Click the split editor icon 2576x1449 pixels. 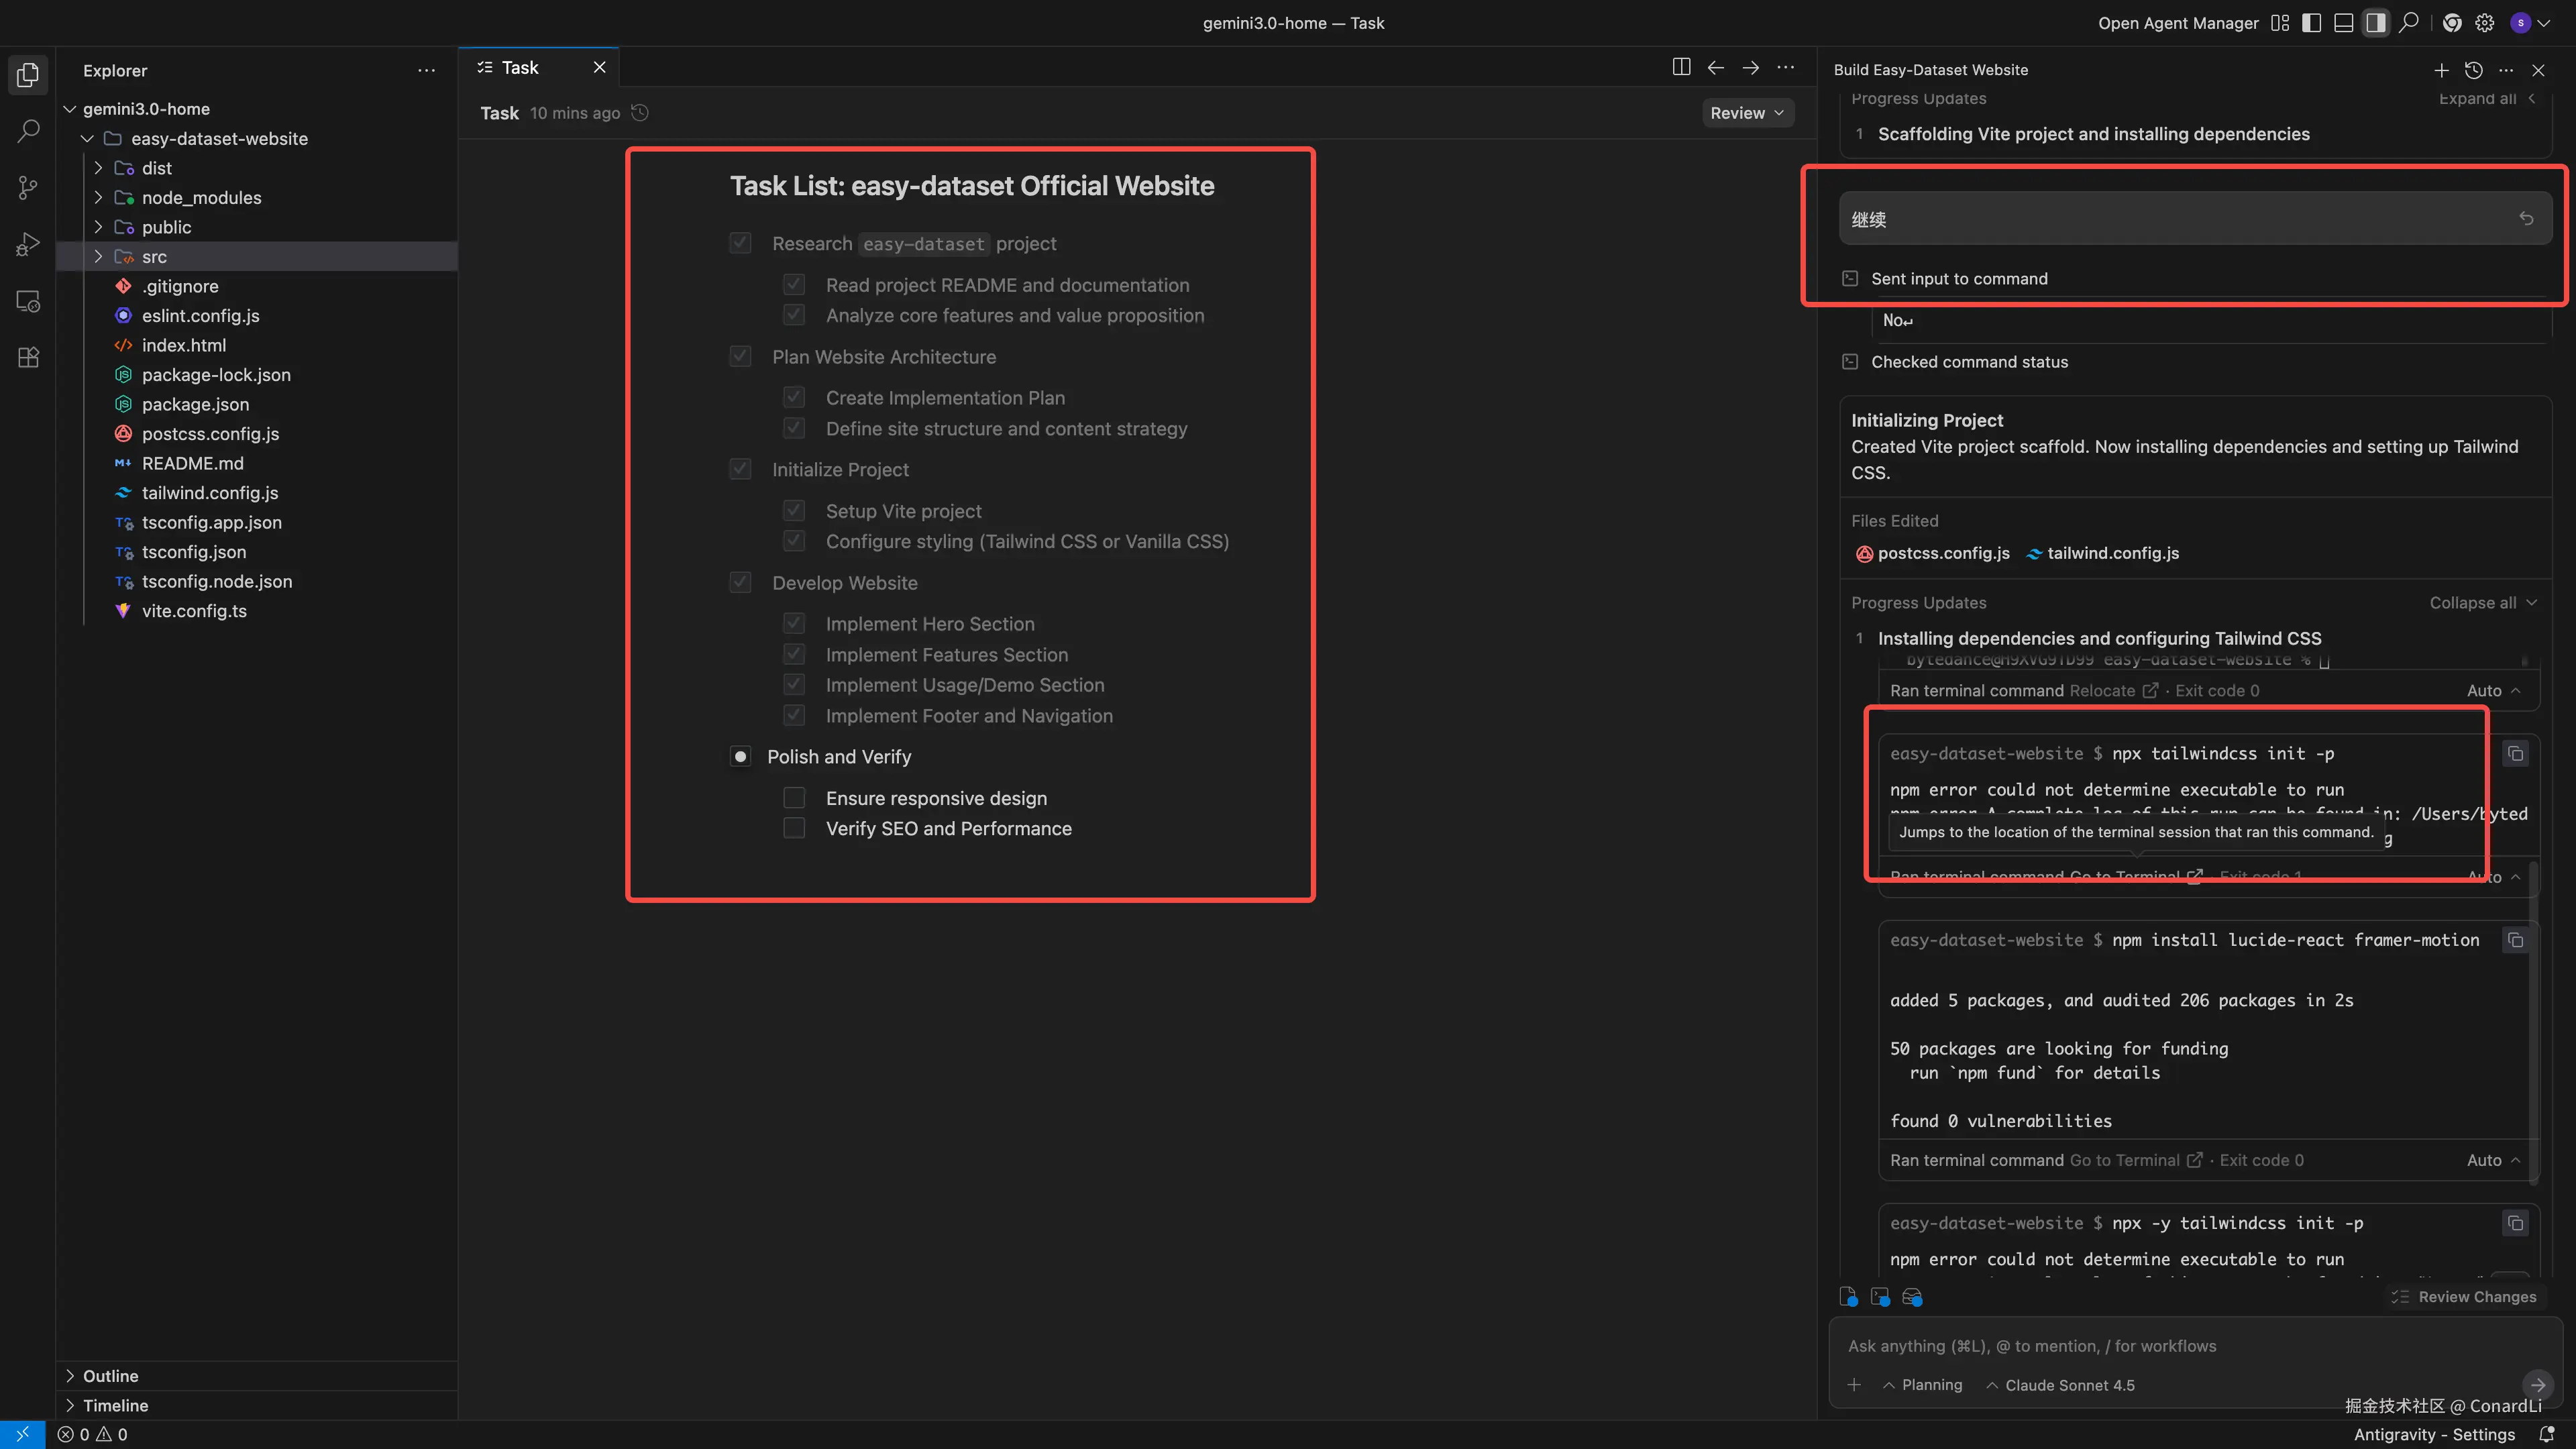pos(1681,67)
